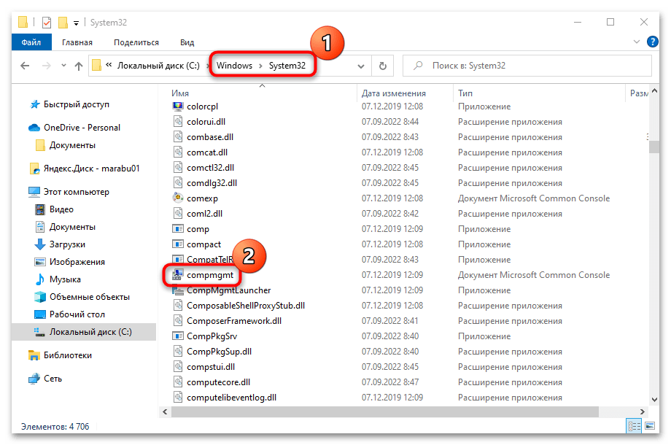This screenshot has width=671, height=445.
Task: Click the comexp console file icon
Action: coord(178,198)
